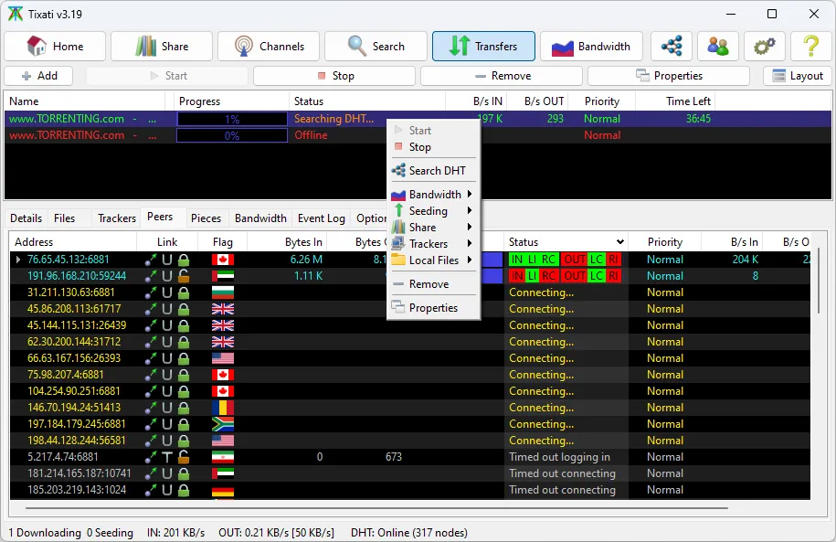
Task: Expand the Bandwidth submenu in context menu
Action: [433, 194]
